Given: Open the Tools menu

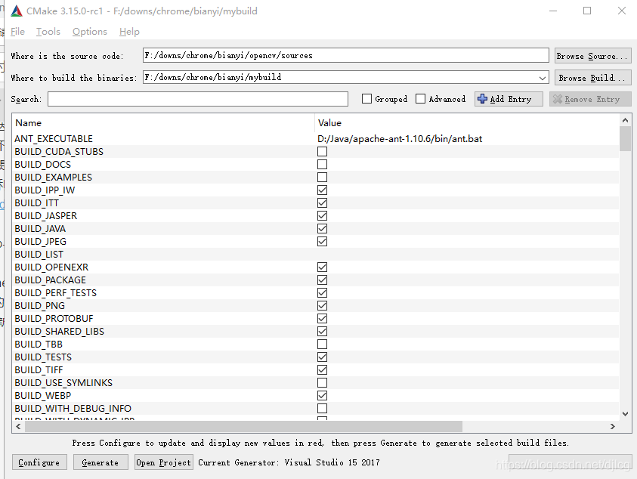Looking at the screenshot, I should pos(48,32).
